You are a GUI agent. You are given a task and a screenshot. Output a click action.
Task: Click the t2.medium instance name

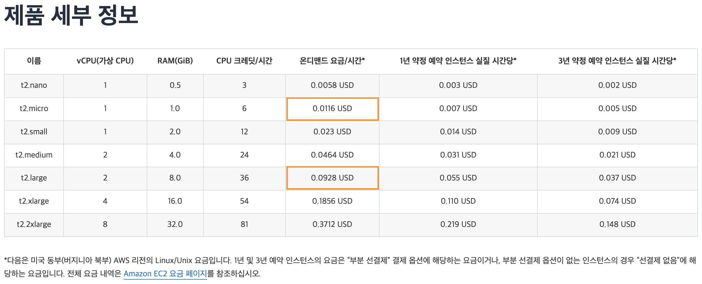point(34,155)
